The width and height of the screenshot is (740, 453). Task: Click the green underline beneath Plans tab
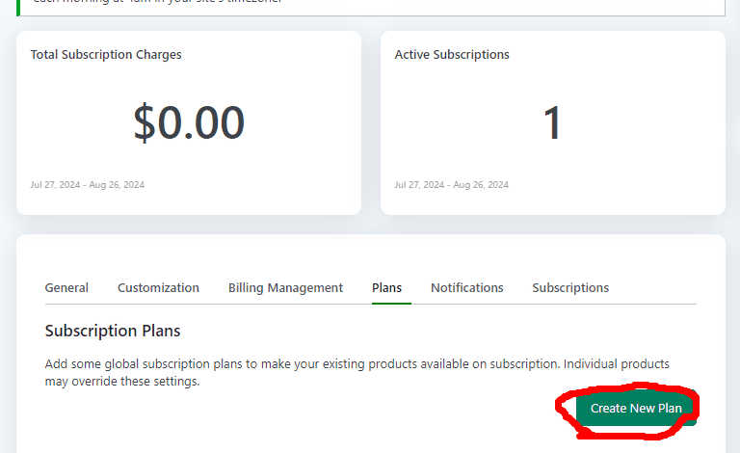point(391,303)
